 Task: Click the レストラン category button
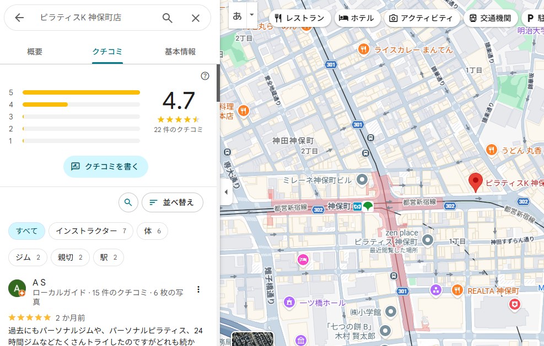point(300,18)
